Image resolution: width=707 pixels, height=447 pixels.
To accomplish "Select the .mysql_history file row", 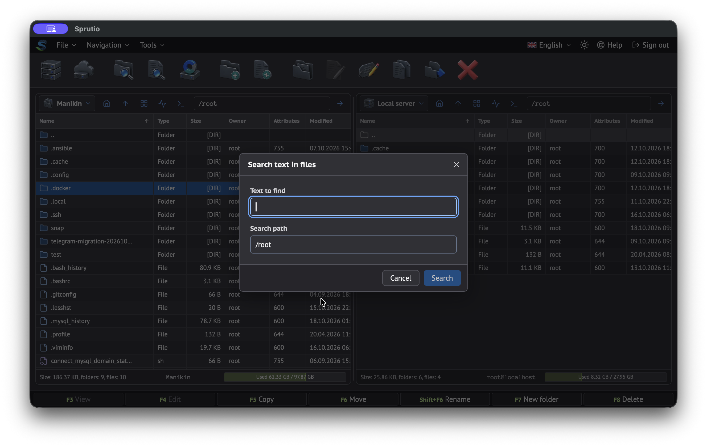I will [x=193, y=321].
